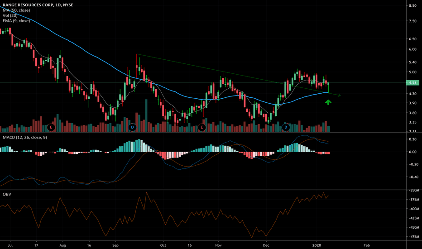Click the earnings E marker in late October
The width and height of the screenshot is (422, 249).
(x=202, y=127)
